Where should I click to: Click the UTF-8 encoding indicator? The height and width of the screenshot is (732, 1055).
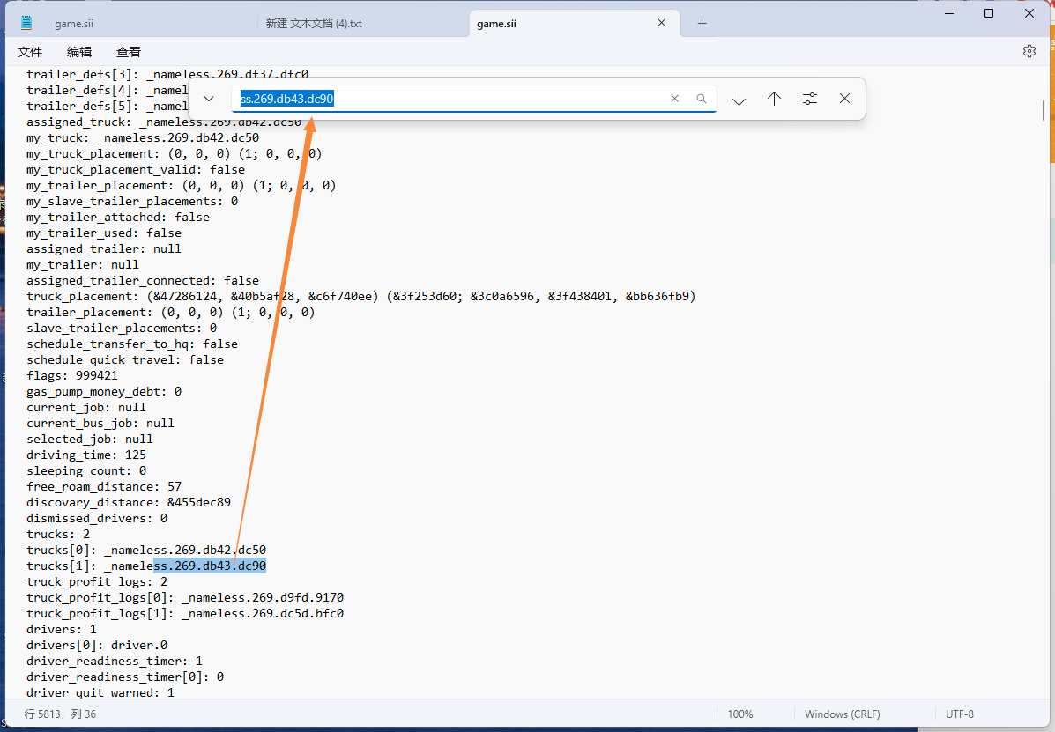[960, 714]
